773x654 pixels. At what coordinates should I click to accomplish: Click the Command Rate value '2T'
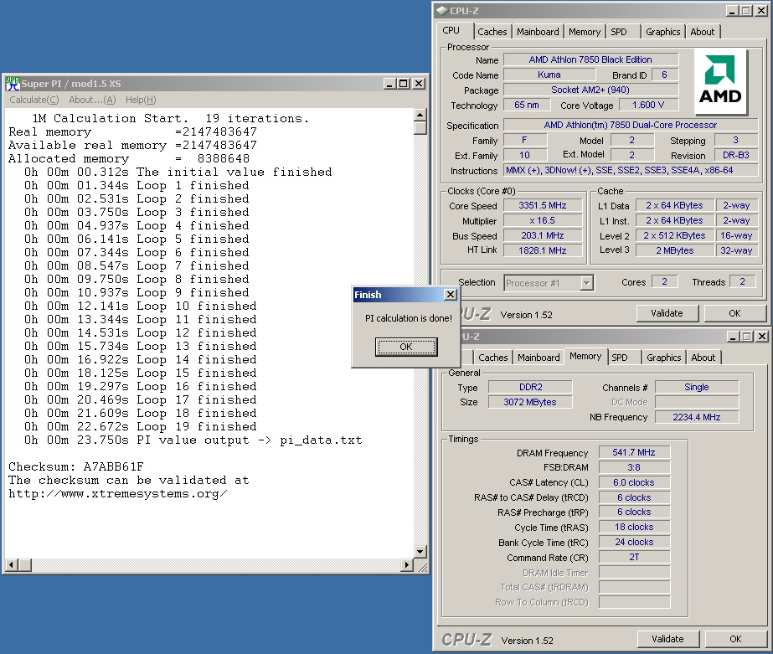tap(634, 558)
